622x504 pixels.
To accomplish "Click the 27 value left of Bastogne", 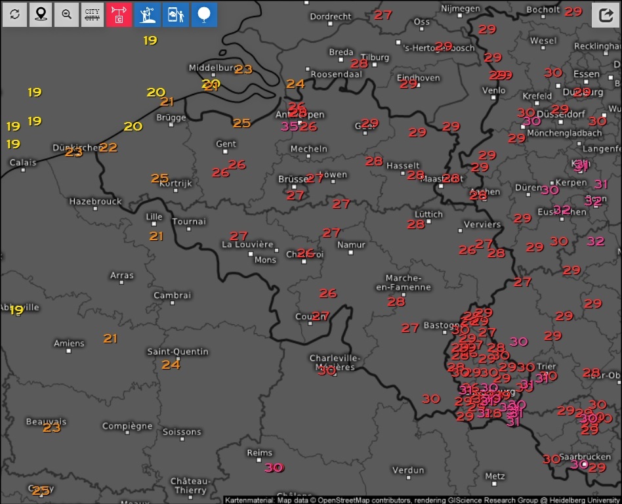I will 410,328.
